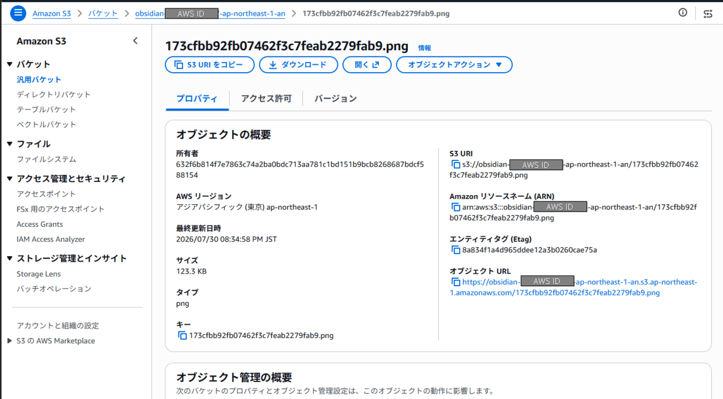
Task: Switch to the バージョン tab
Action: click(336, 99)
